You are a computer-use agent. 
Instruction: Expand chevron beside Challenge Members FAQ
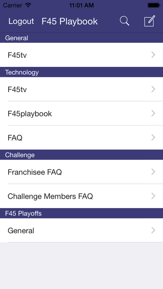(x=153, y=196)
